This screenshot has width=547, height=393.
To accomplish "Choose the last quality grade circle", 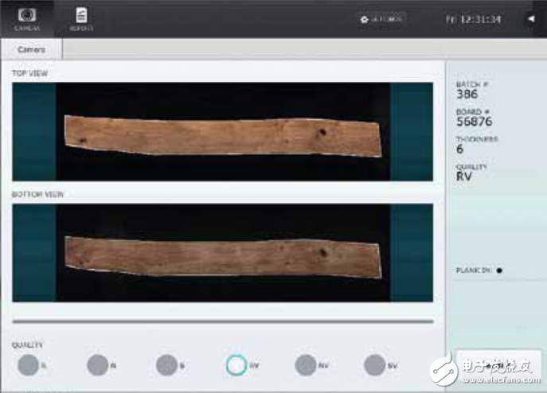I will click(374, 365).
